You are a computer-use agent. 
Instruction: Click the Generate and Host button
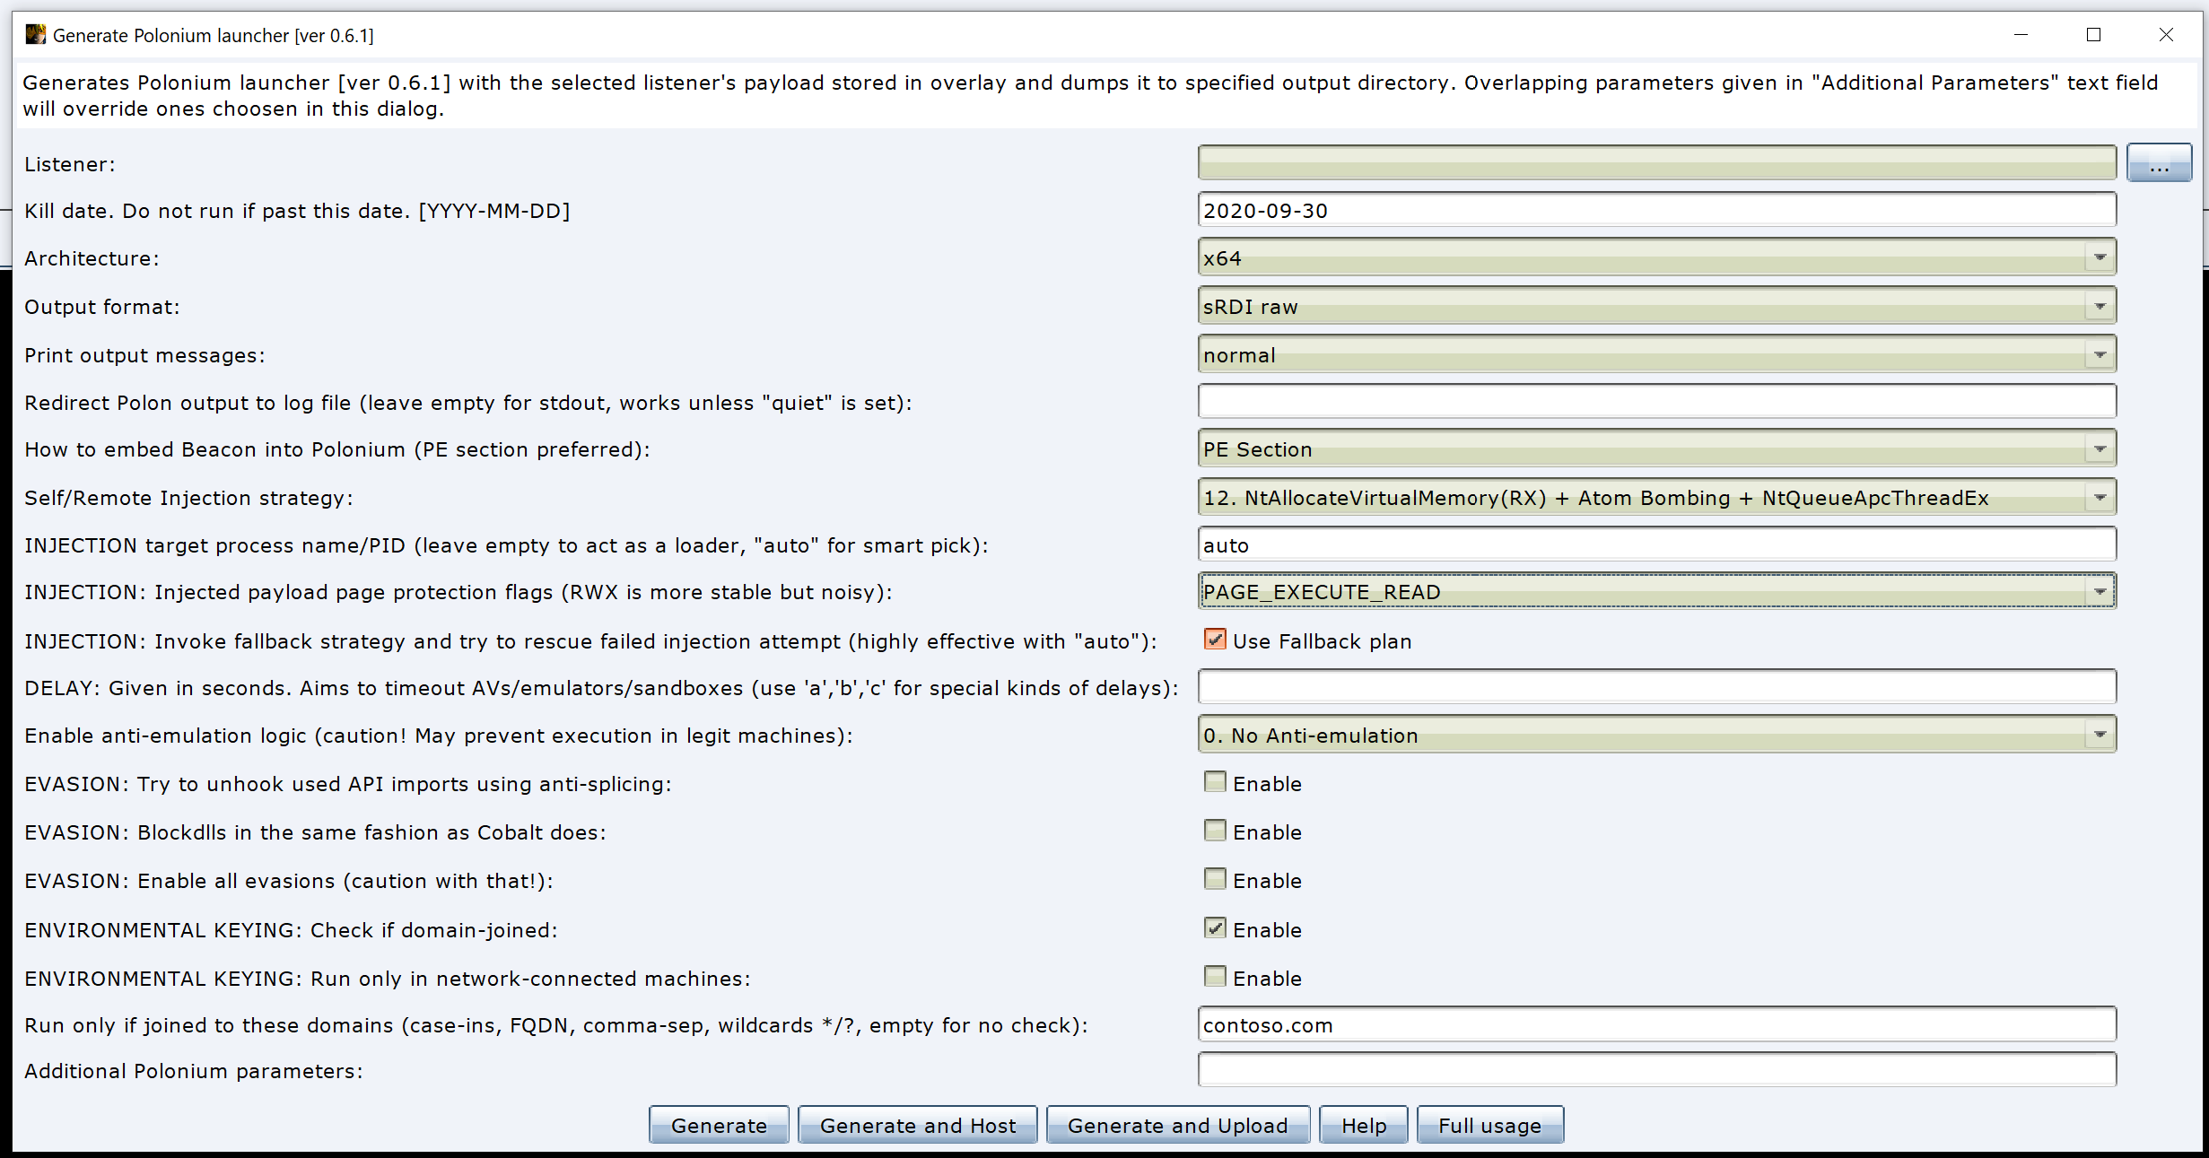tap(917, 1125)
